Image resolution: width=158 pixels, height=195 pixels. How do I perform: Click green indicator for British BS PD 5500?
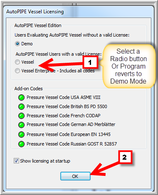point(21,106)
